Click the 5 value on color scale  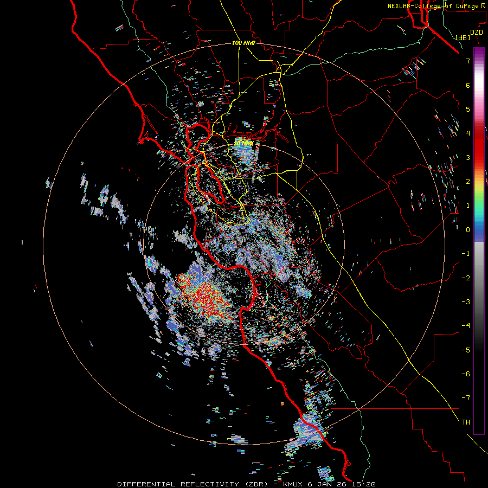468,109
